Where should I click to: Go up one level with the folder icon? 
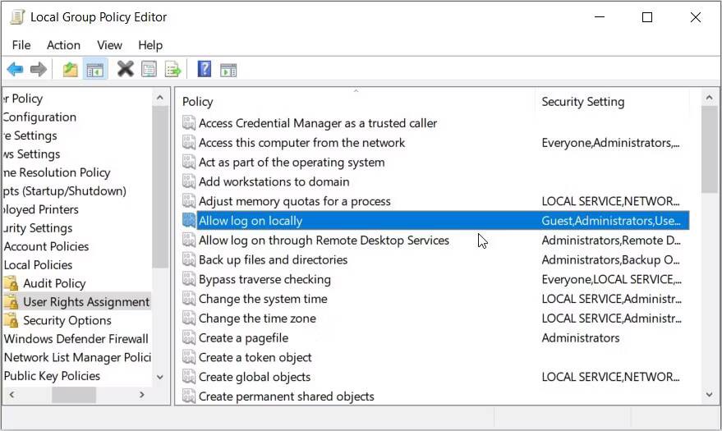pos(71,69)
